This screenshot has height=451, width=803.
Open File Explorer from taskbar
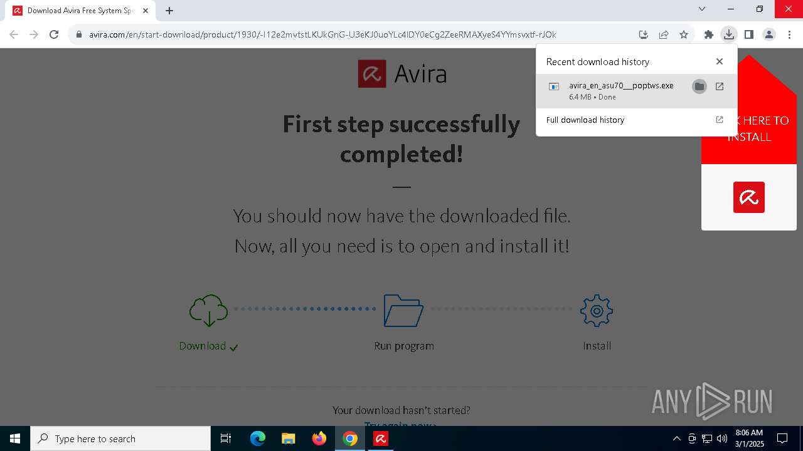(289, 438)
